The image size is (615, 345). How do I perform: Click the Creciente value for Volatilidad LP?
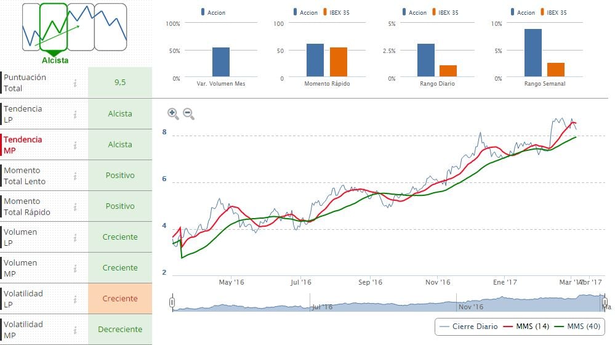pyautogui.click(x=120, y=299)
